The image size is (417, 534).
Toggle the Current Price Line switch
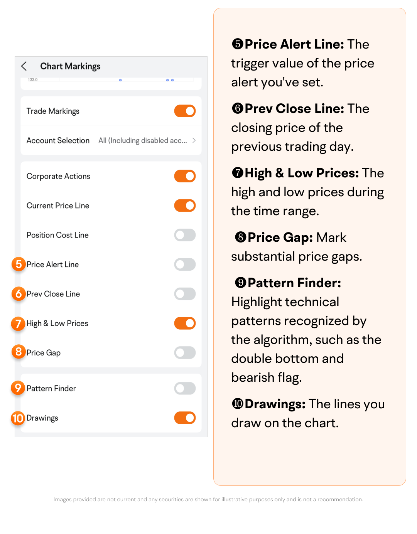click(185, 206)
